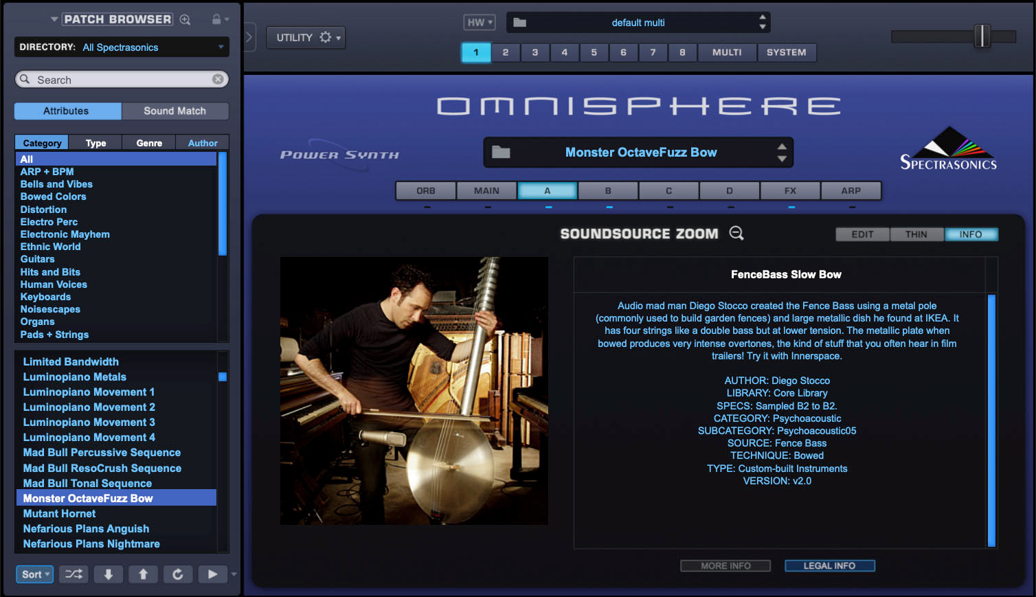1036x597 pixels.
Task: Collapse the browser with the side arrow
Action: pyautogui.click(x=249, y=37)
